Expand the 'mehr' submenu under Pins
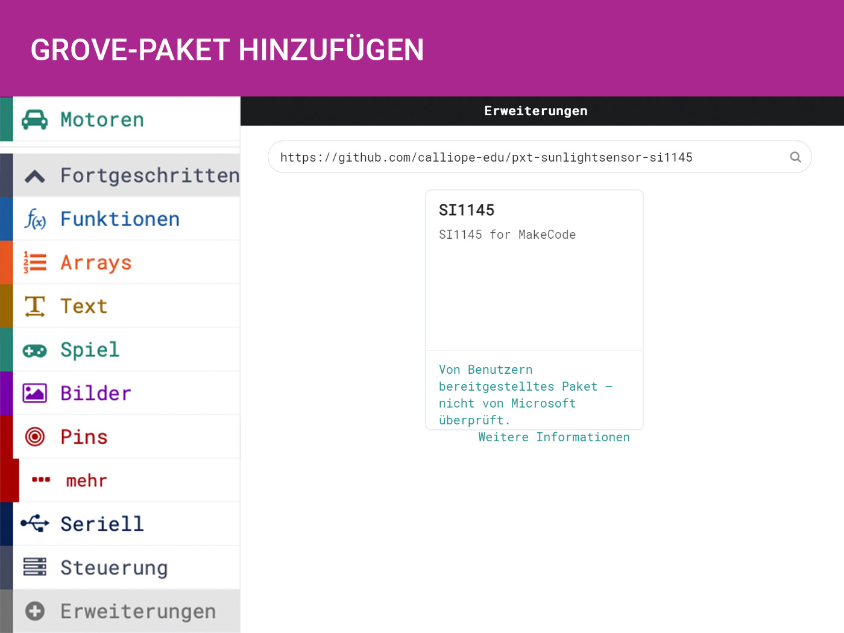 (x=86, y=480)
